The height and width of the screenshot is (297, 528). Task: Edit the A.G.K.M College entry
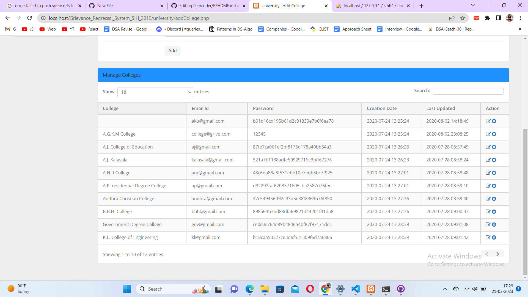(488, 134)
